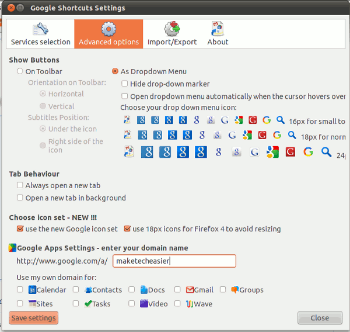Select the As Dropdown Menu radio button
350x332 pixels.
[115, 71]
